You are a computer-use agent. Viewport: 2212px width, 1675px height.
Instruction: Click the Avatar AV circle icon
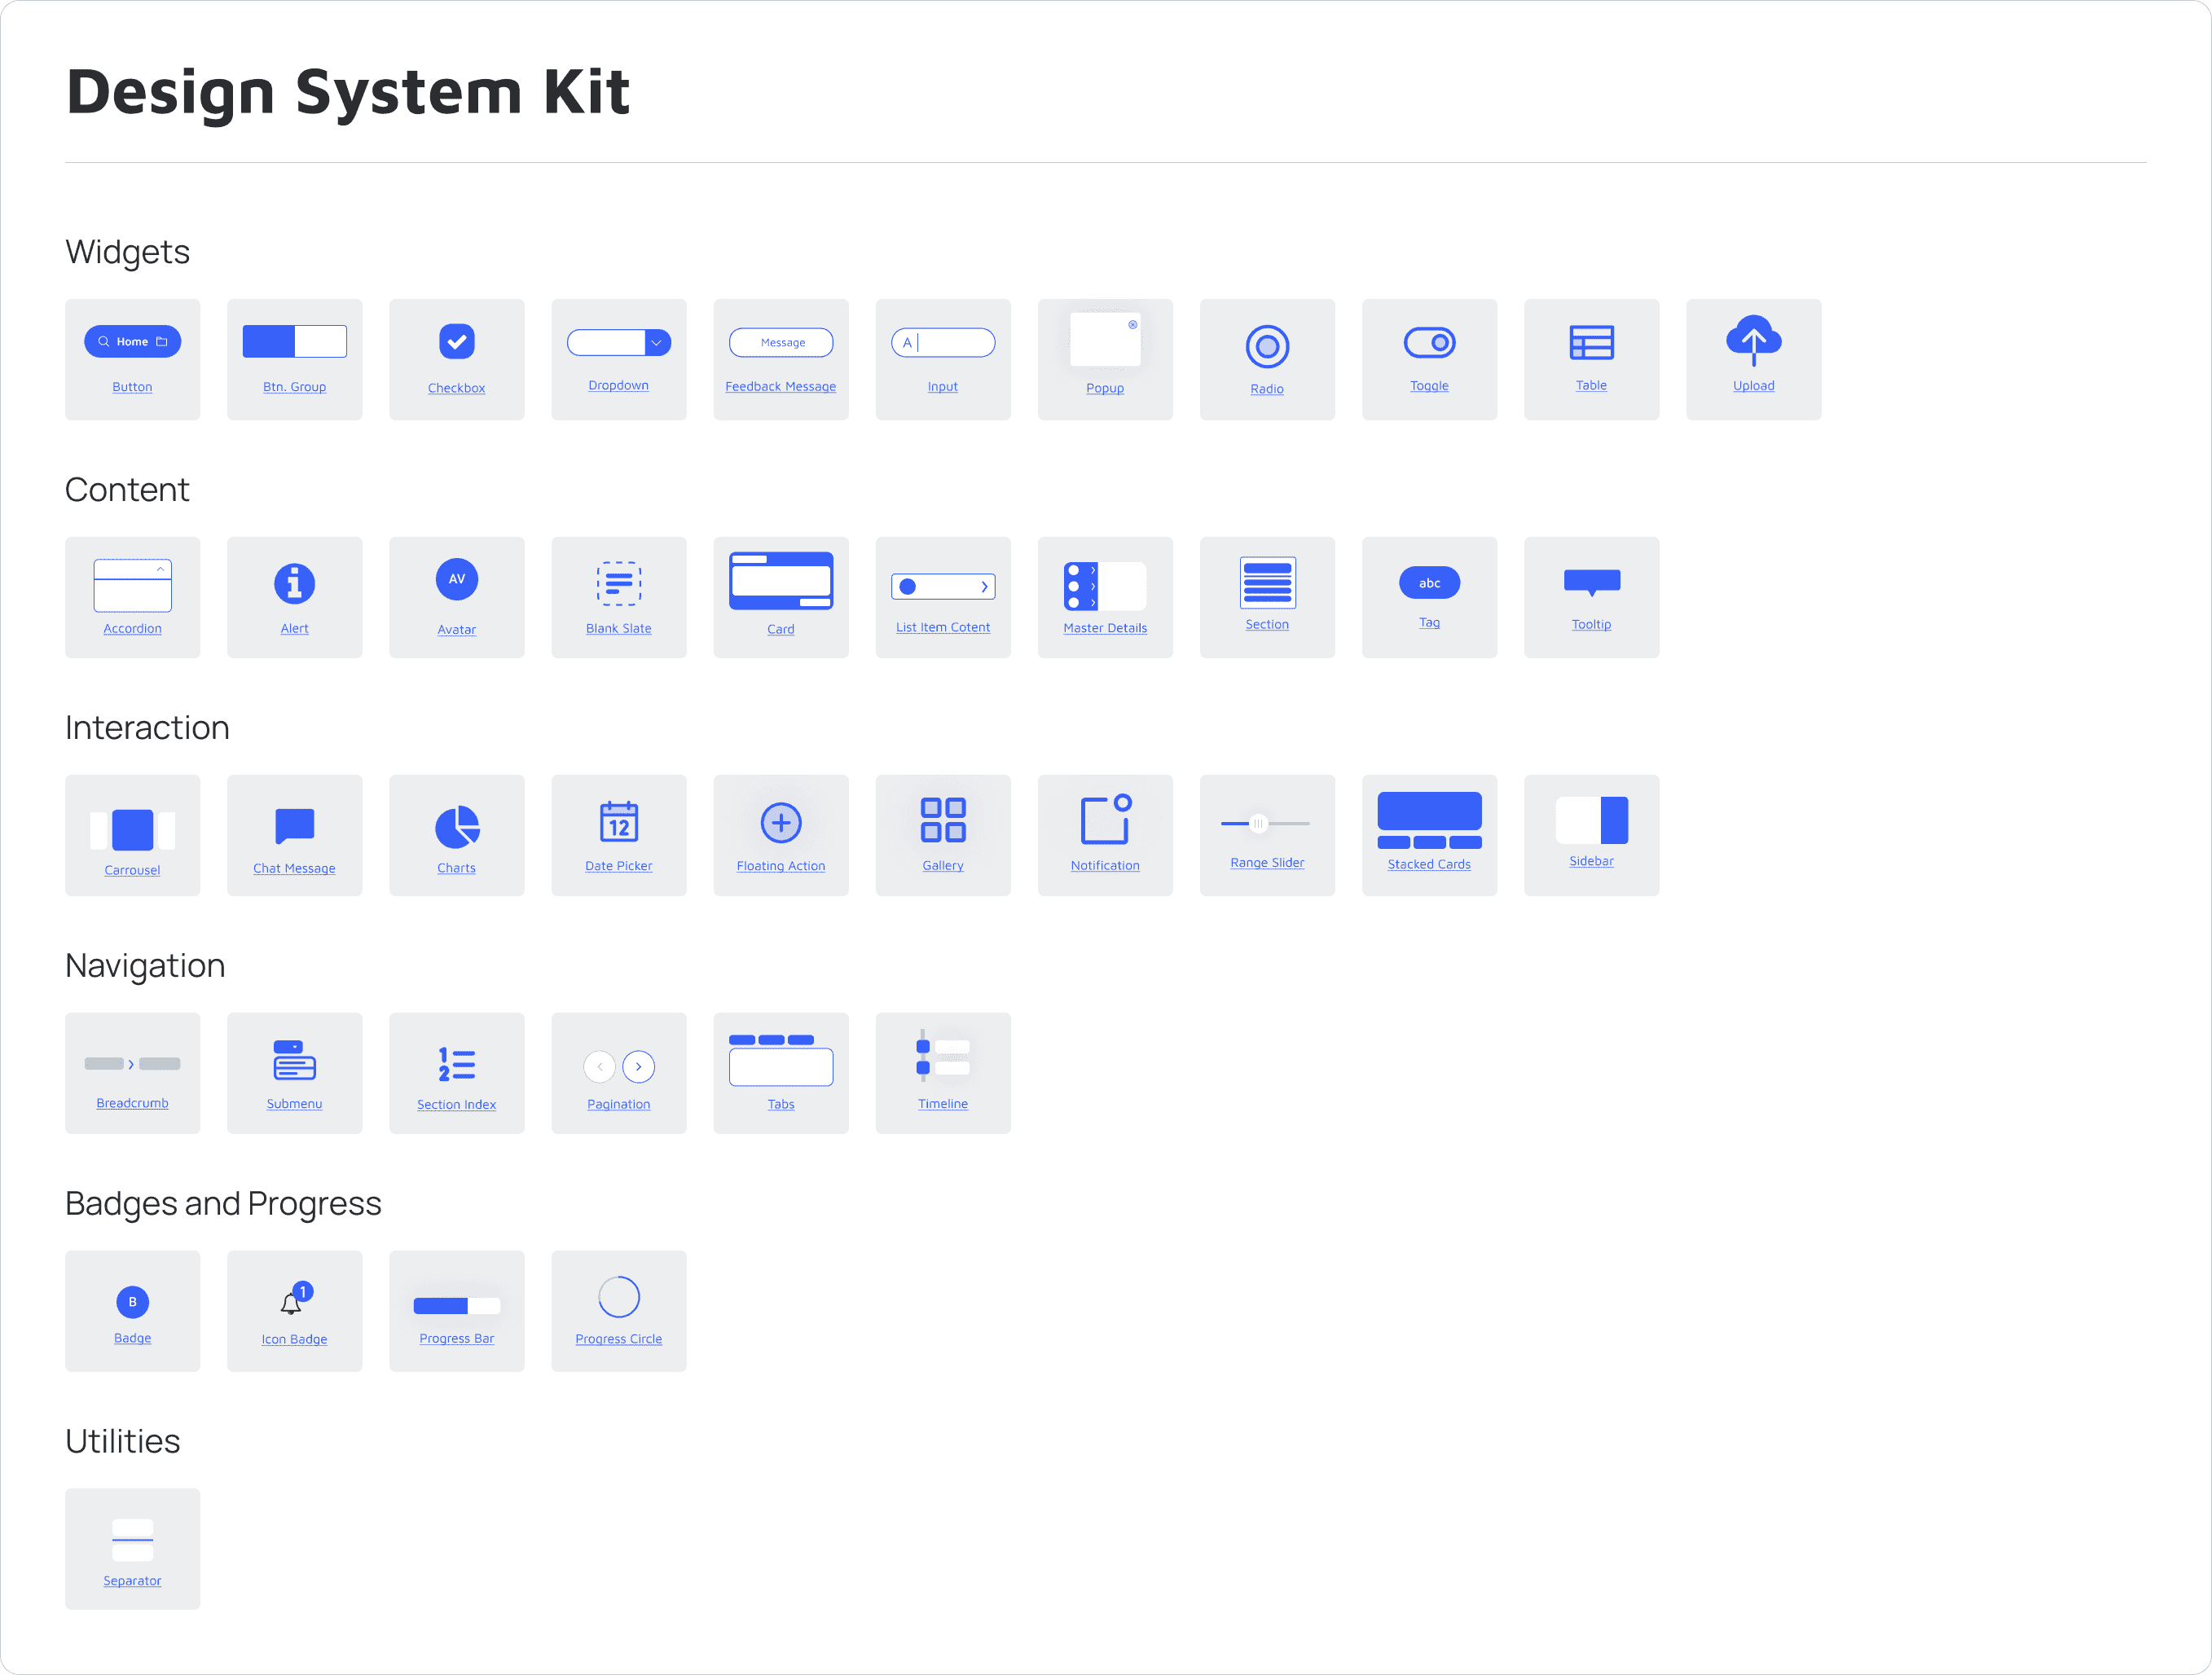click(x=456, y=579)
